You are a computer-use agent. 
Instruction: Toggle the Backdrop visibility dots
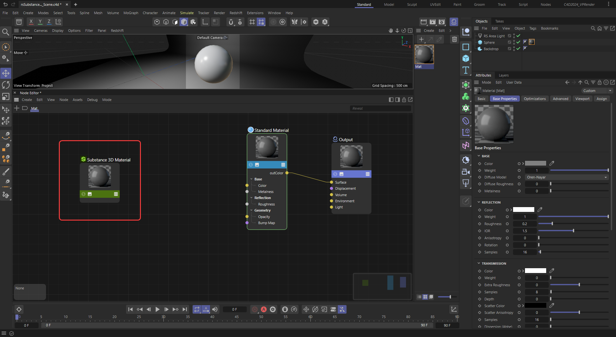pos(514,49)
